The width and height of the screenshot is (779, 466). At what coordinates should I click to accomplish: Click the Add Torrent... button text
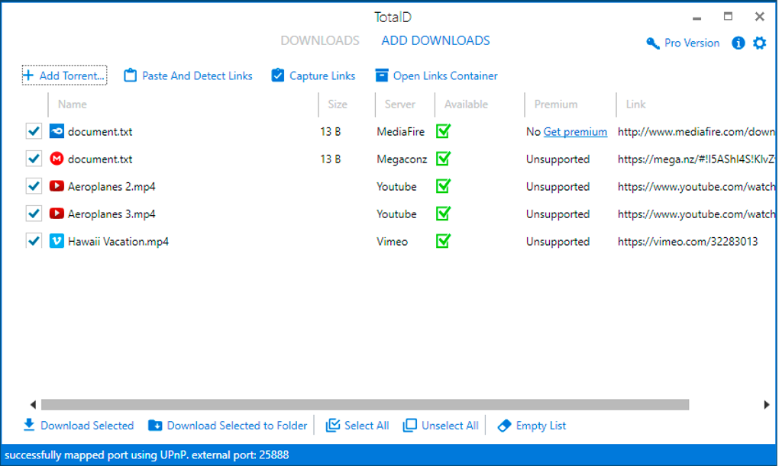(x=72, y=76)
